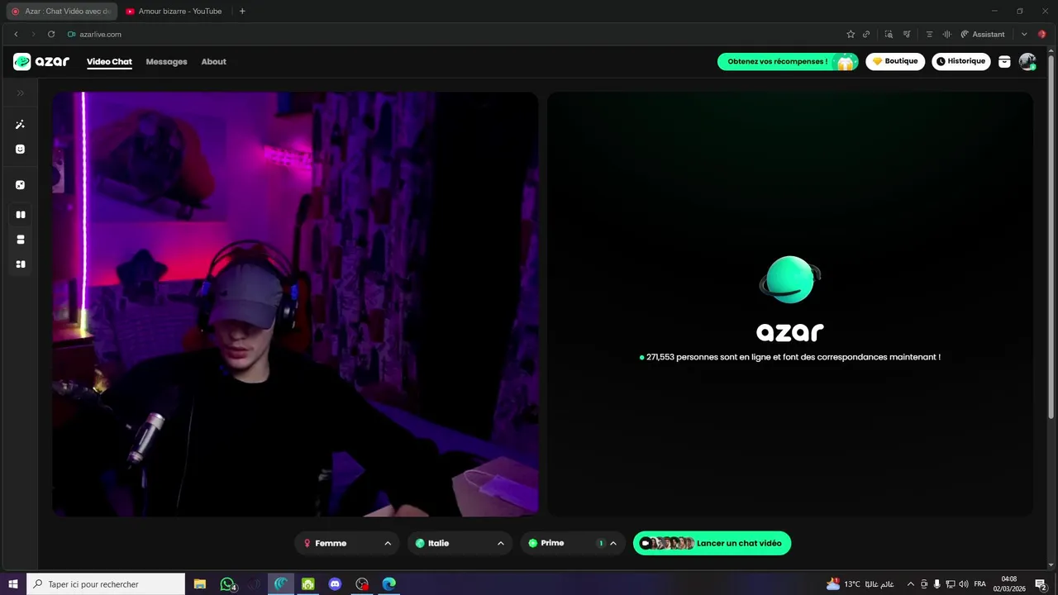This screenshot has width=1058, height=595.
Task: Open the Video Chat tab
Action: click(109, 61)
